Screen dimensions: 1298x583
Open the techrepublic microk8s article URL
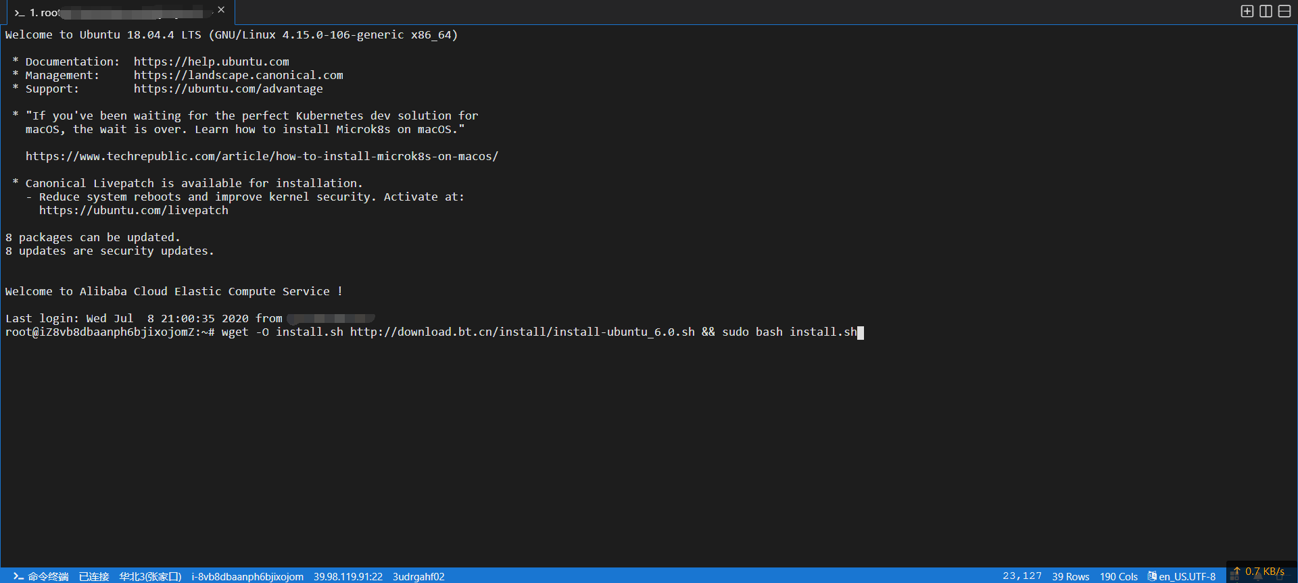[x=262, y=156]
